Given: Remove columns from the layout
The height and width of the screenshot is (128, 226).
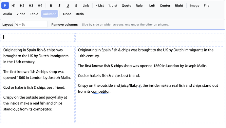Looking at the screenshot, I should [65, 25].
